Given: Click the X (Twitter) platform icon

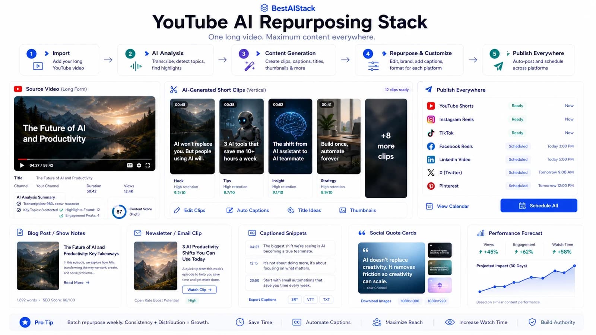Looking at the screenshot, I should click(x=431, y=173).
